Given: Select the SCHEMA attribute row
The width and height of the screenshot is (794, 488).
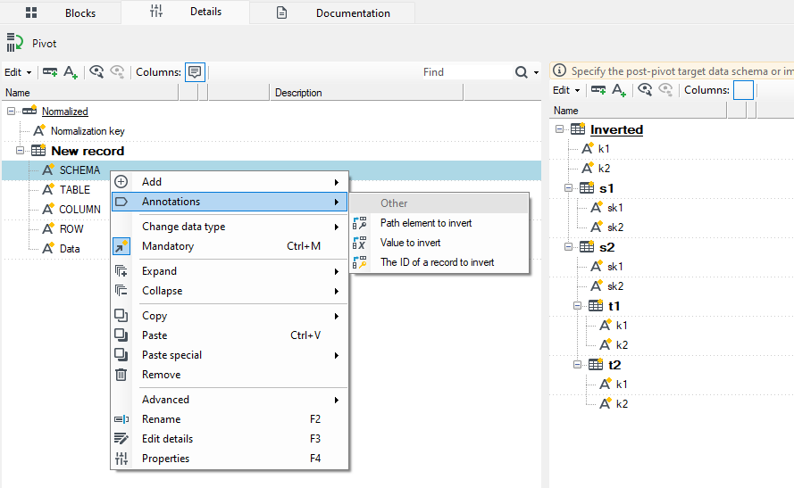Looking at the screenshot, I should [272, 170].
